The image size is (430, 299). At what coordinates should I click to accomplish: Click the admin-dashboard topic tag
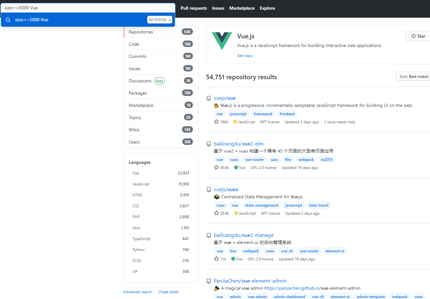(289, 296)
